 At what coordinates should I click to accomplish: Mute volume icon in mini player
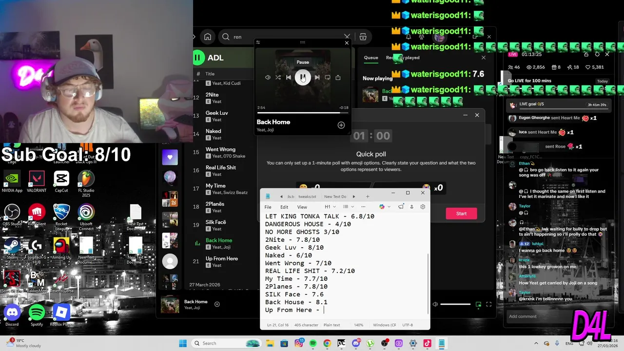click(268, 78)
